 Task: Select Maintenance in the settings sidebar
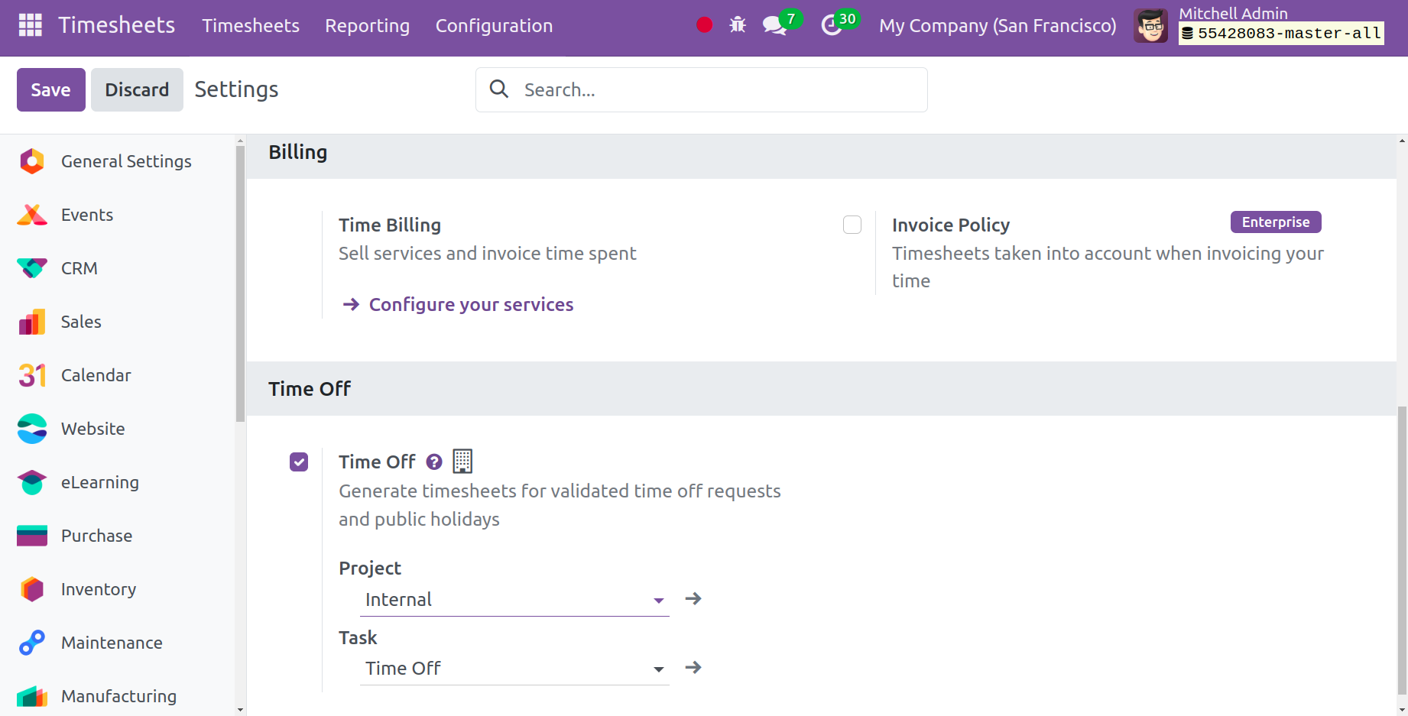[x=118, y=643]
